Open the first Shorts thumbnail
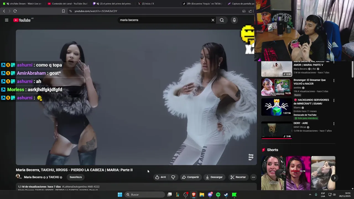This screenshot has height=199, width=354. pyautogui.click(x=273, y=173)
